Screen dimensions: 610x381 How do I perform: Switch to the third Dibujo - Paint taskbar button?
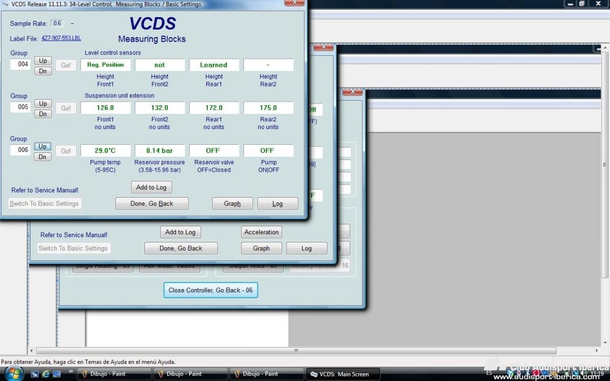coord(266,374)
